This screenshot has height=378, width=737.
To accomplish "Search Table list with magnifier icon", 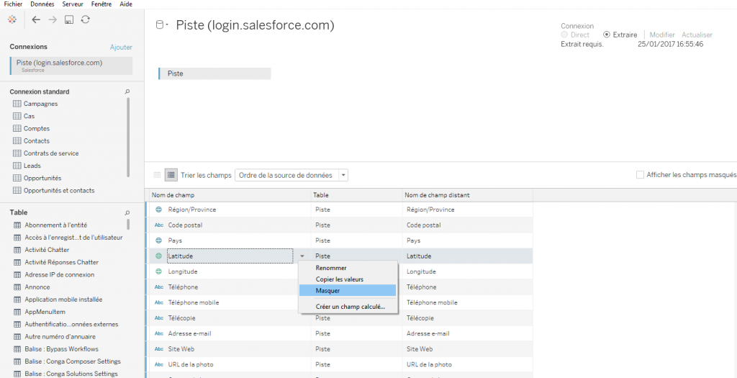I will (127, 212).
